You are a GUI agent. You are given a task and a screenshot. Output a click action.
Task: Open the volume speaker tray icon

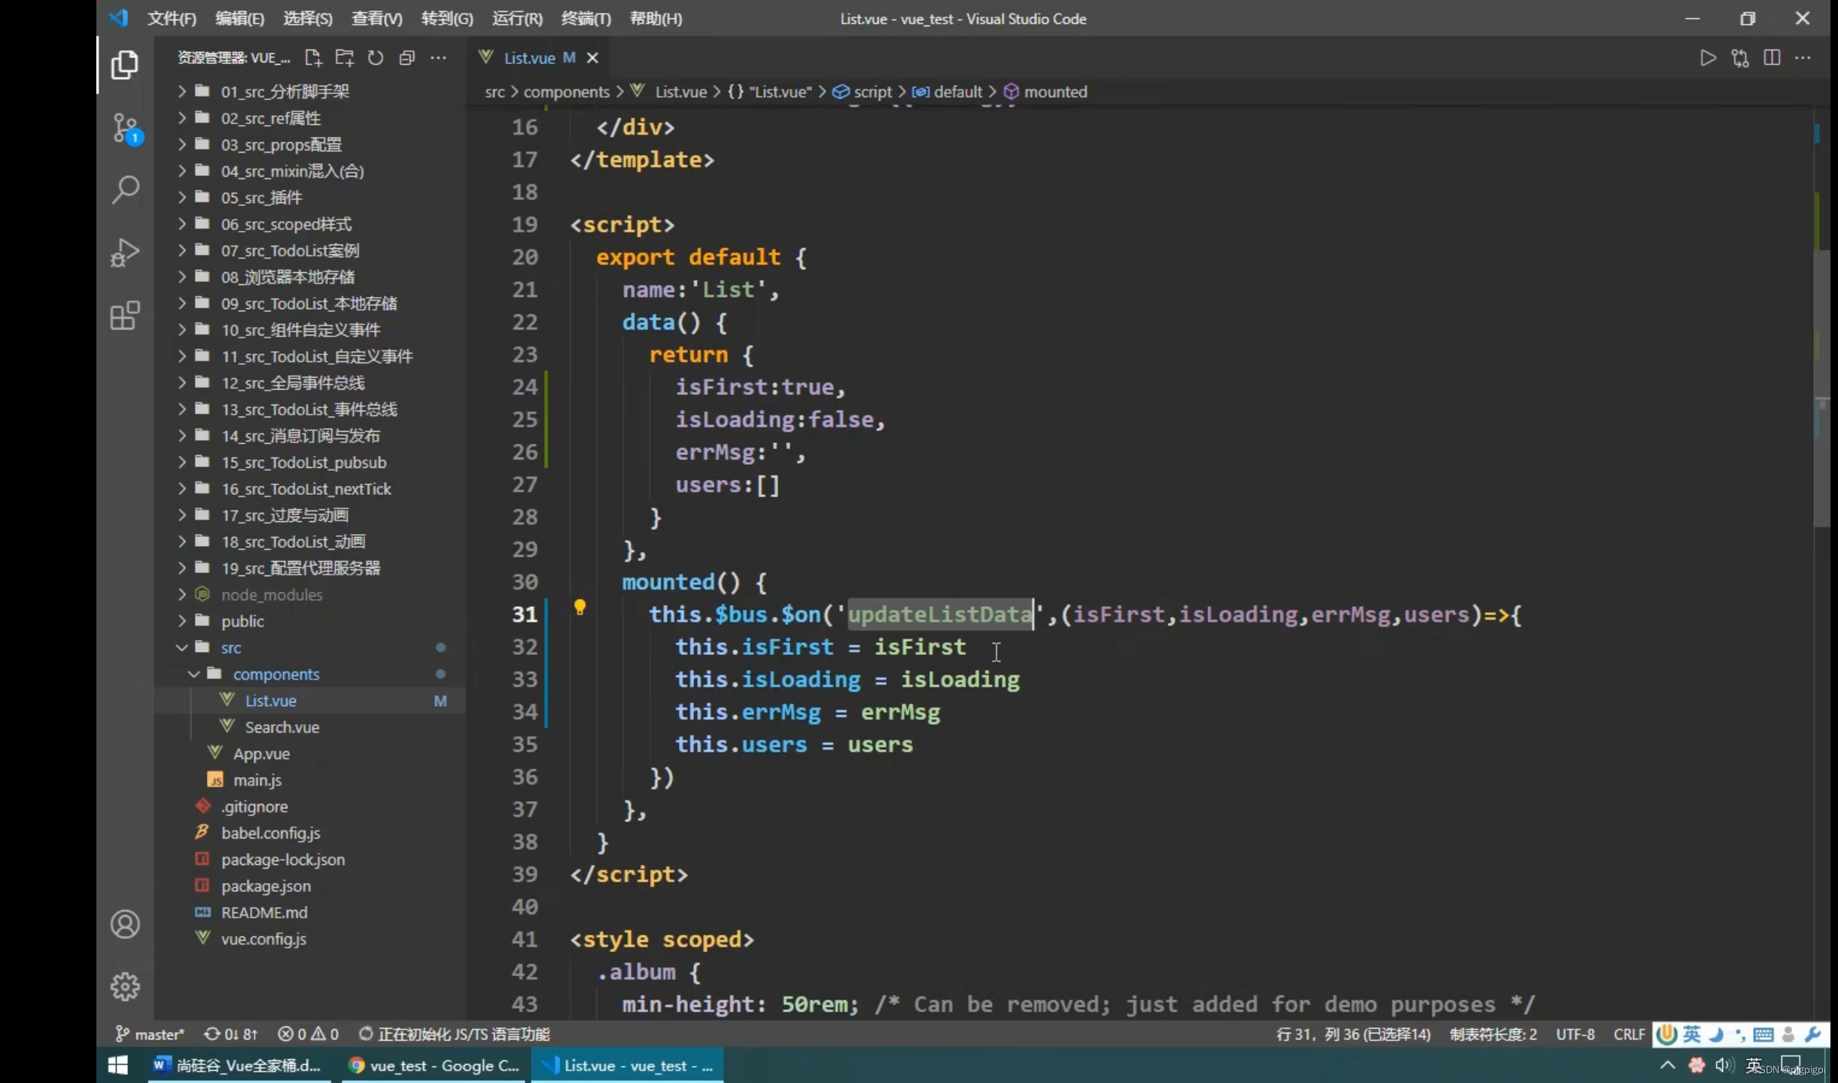point(1723,1066)
